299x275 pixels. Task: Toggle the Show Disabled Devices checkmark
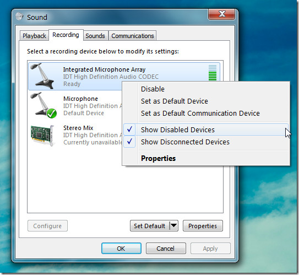(x=129, y=130)
